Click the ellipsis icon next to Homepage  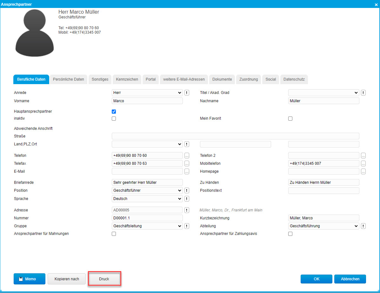363,171
